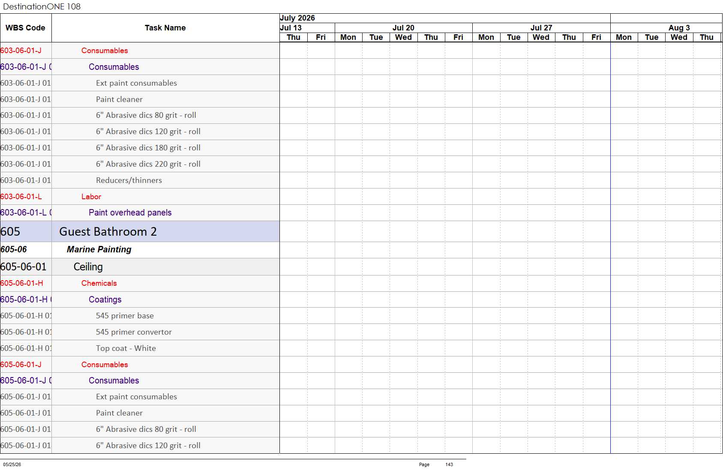
Task: Click WBS code 605-06-01-H in red
Action: 22,283
